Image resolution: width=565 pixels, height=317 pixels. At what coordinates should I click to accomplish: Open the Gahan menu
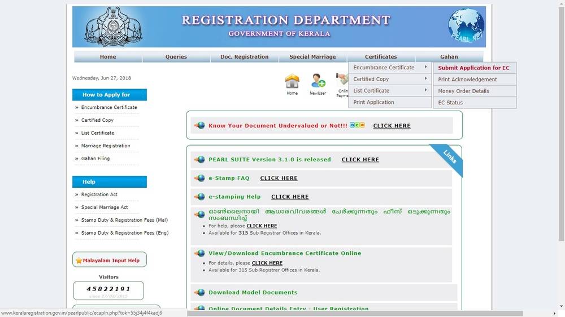pos(449,56)
